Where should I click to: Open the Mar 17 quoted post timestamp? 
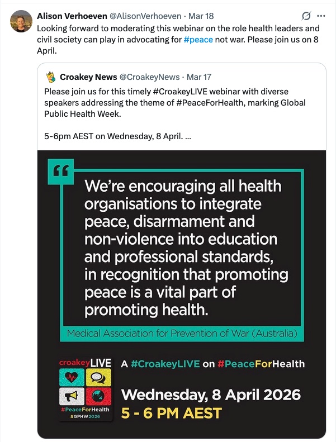[x=198, y=76]
